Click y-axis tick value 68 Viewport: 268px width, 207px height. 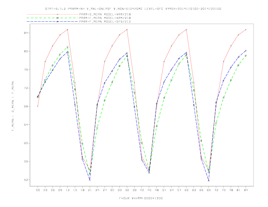coord(26,106)
